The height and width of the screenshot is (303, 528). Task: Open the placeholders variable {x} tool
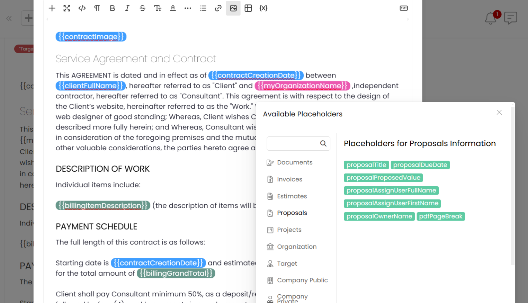[x=263, y=8]
